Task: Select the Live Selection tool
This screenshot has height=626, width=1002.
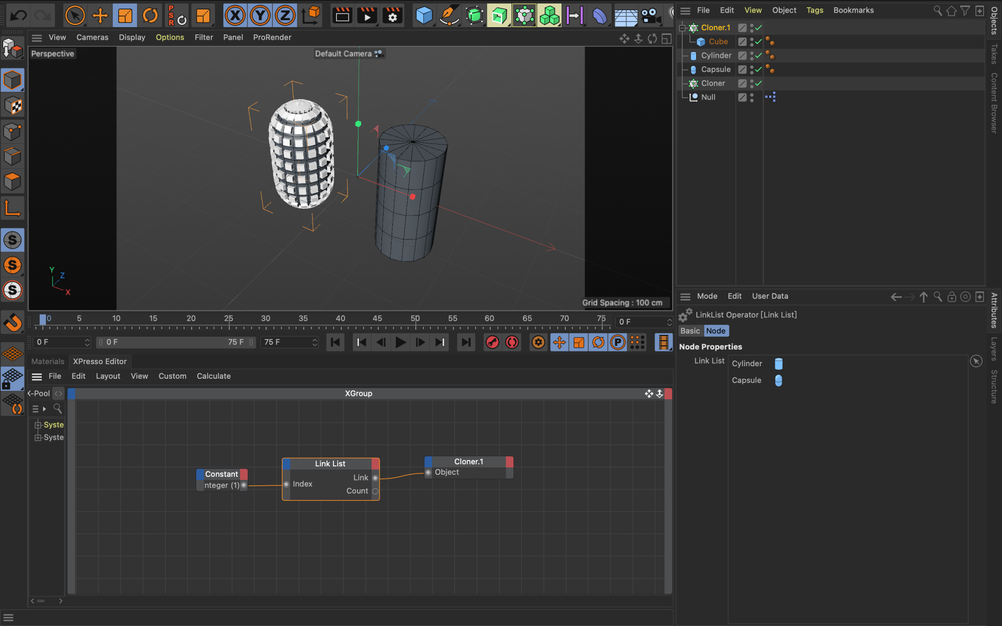Action: tap(75, 16)
